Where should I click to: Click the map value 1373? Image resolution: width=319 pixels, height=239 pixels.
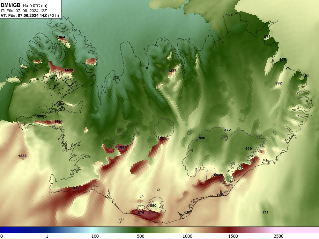tap(172, 71)
